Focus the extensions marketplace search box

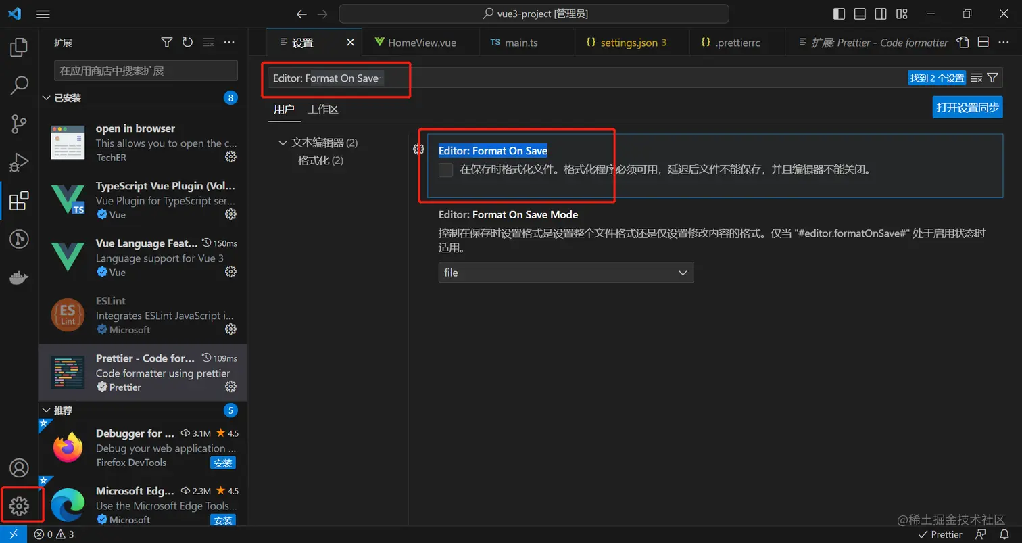[146, 70]
